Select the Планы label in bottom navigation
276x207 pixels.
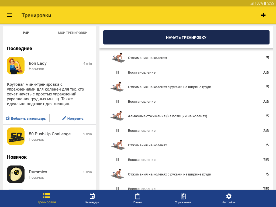(x=137, y=202)
